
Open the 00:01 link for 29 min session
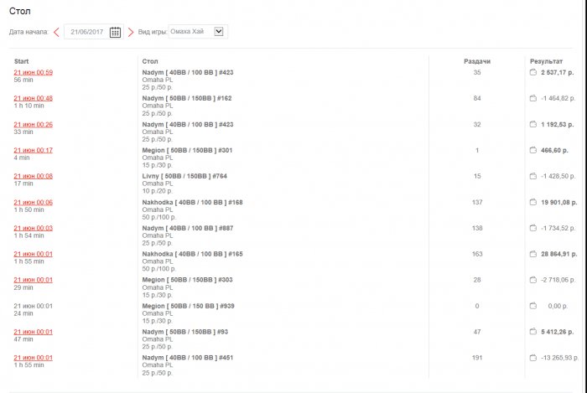tap(34, 280)
